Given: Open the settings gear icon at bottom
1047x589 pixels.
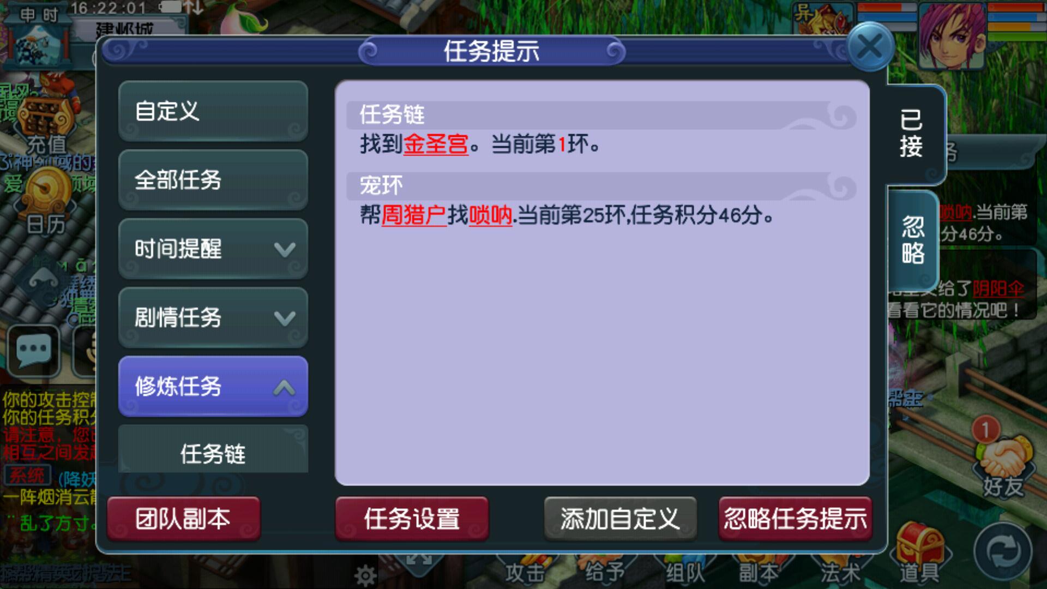Looking at the screenshot, I should 365,575.
